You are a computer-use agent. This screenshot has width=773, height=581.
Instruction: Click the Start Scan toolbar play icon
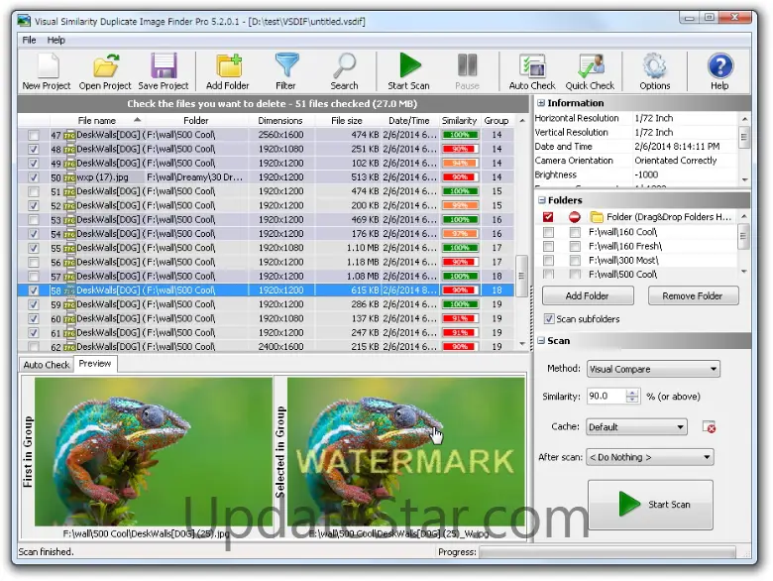coord(408,71)
